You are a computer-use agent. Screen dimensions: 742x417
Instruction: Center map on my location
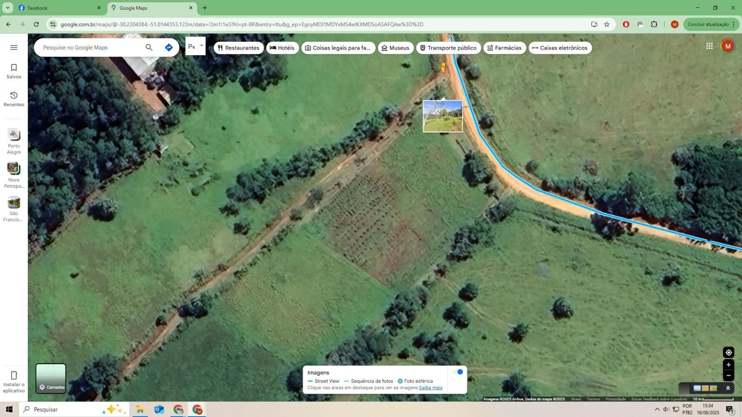729,353
